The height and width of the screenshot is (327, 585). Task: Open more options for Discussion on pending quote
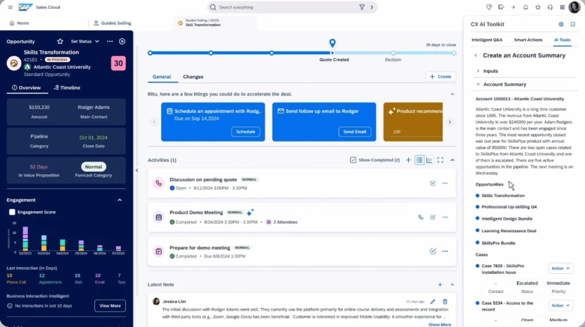tap(445, 183)
